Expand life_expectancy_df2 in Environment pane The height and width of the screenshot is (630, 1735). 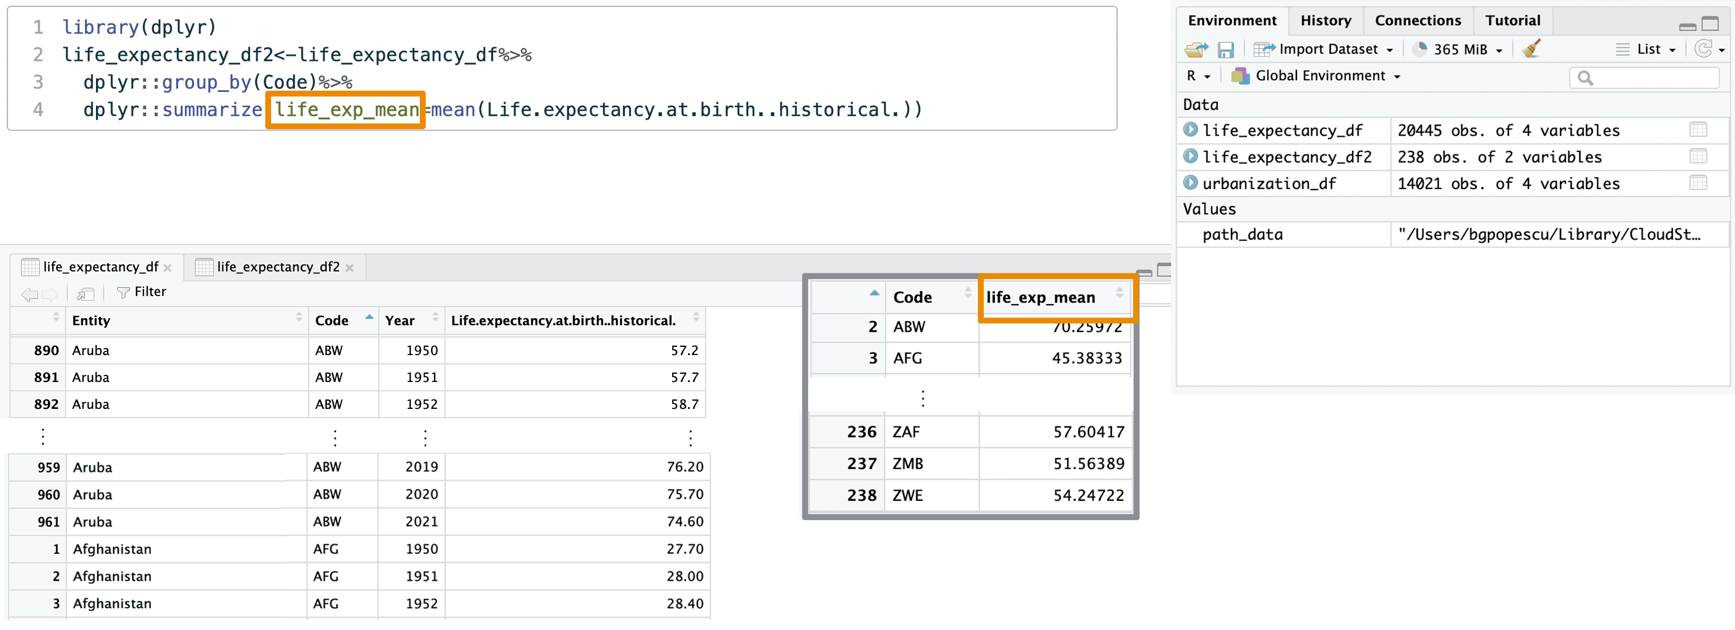(x=1191, y=157)
